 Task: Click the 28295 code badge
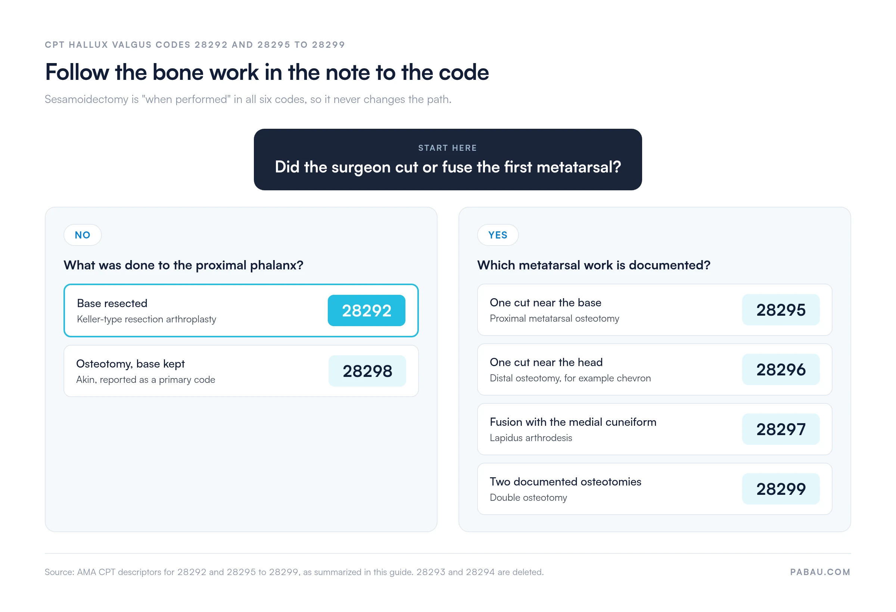coord(781,310)
